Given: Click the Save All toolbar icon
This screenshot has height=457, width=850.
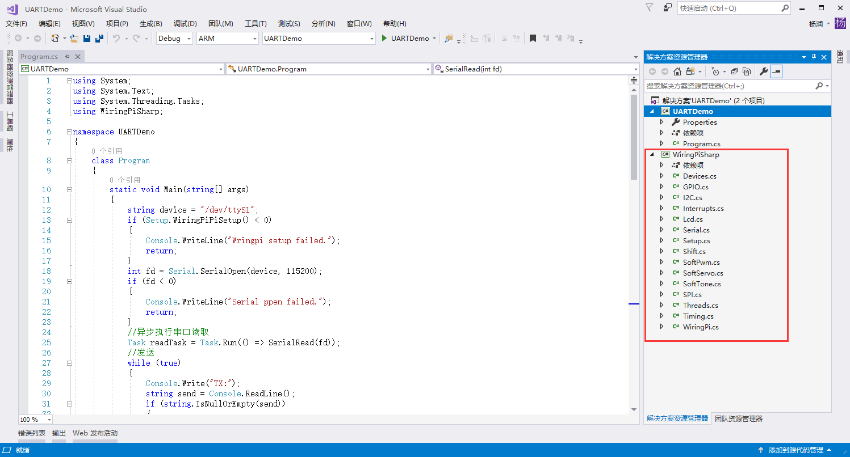Looking at the screenshot, I should tap(99, 39).
